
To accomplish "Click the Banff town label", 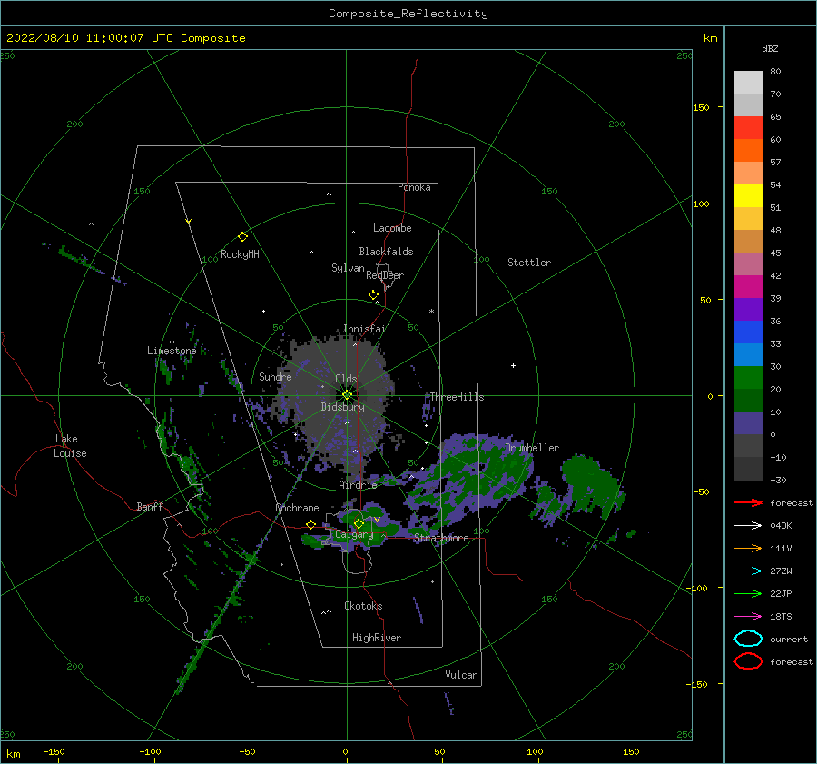I will pyautogui.click(x=150, y=507).
